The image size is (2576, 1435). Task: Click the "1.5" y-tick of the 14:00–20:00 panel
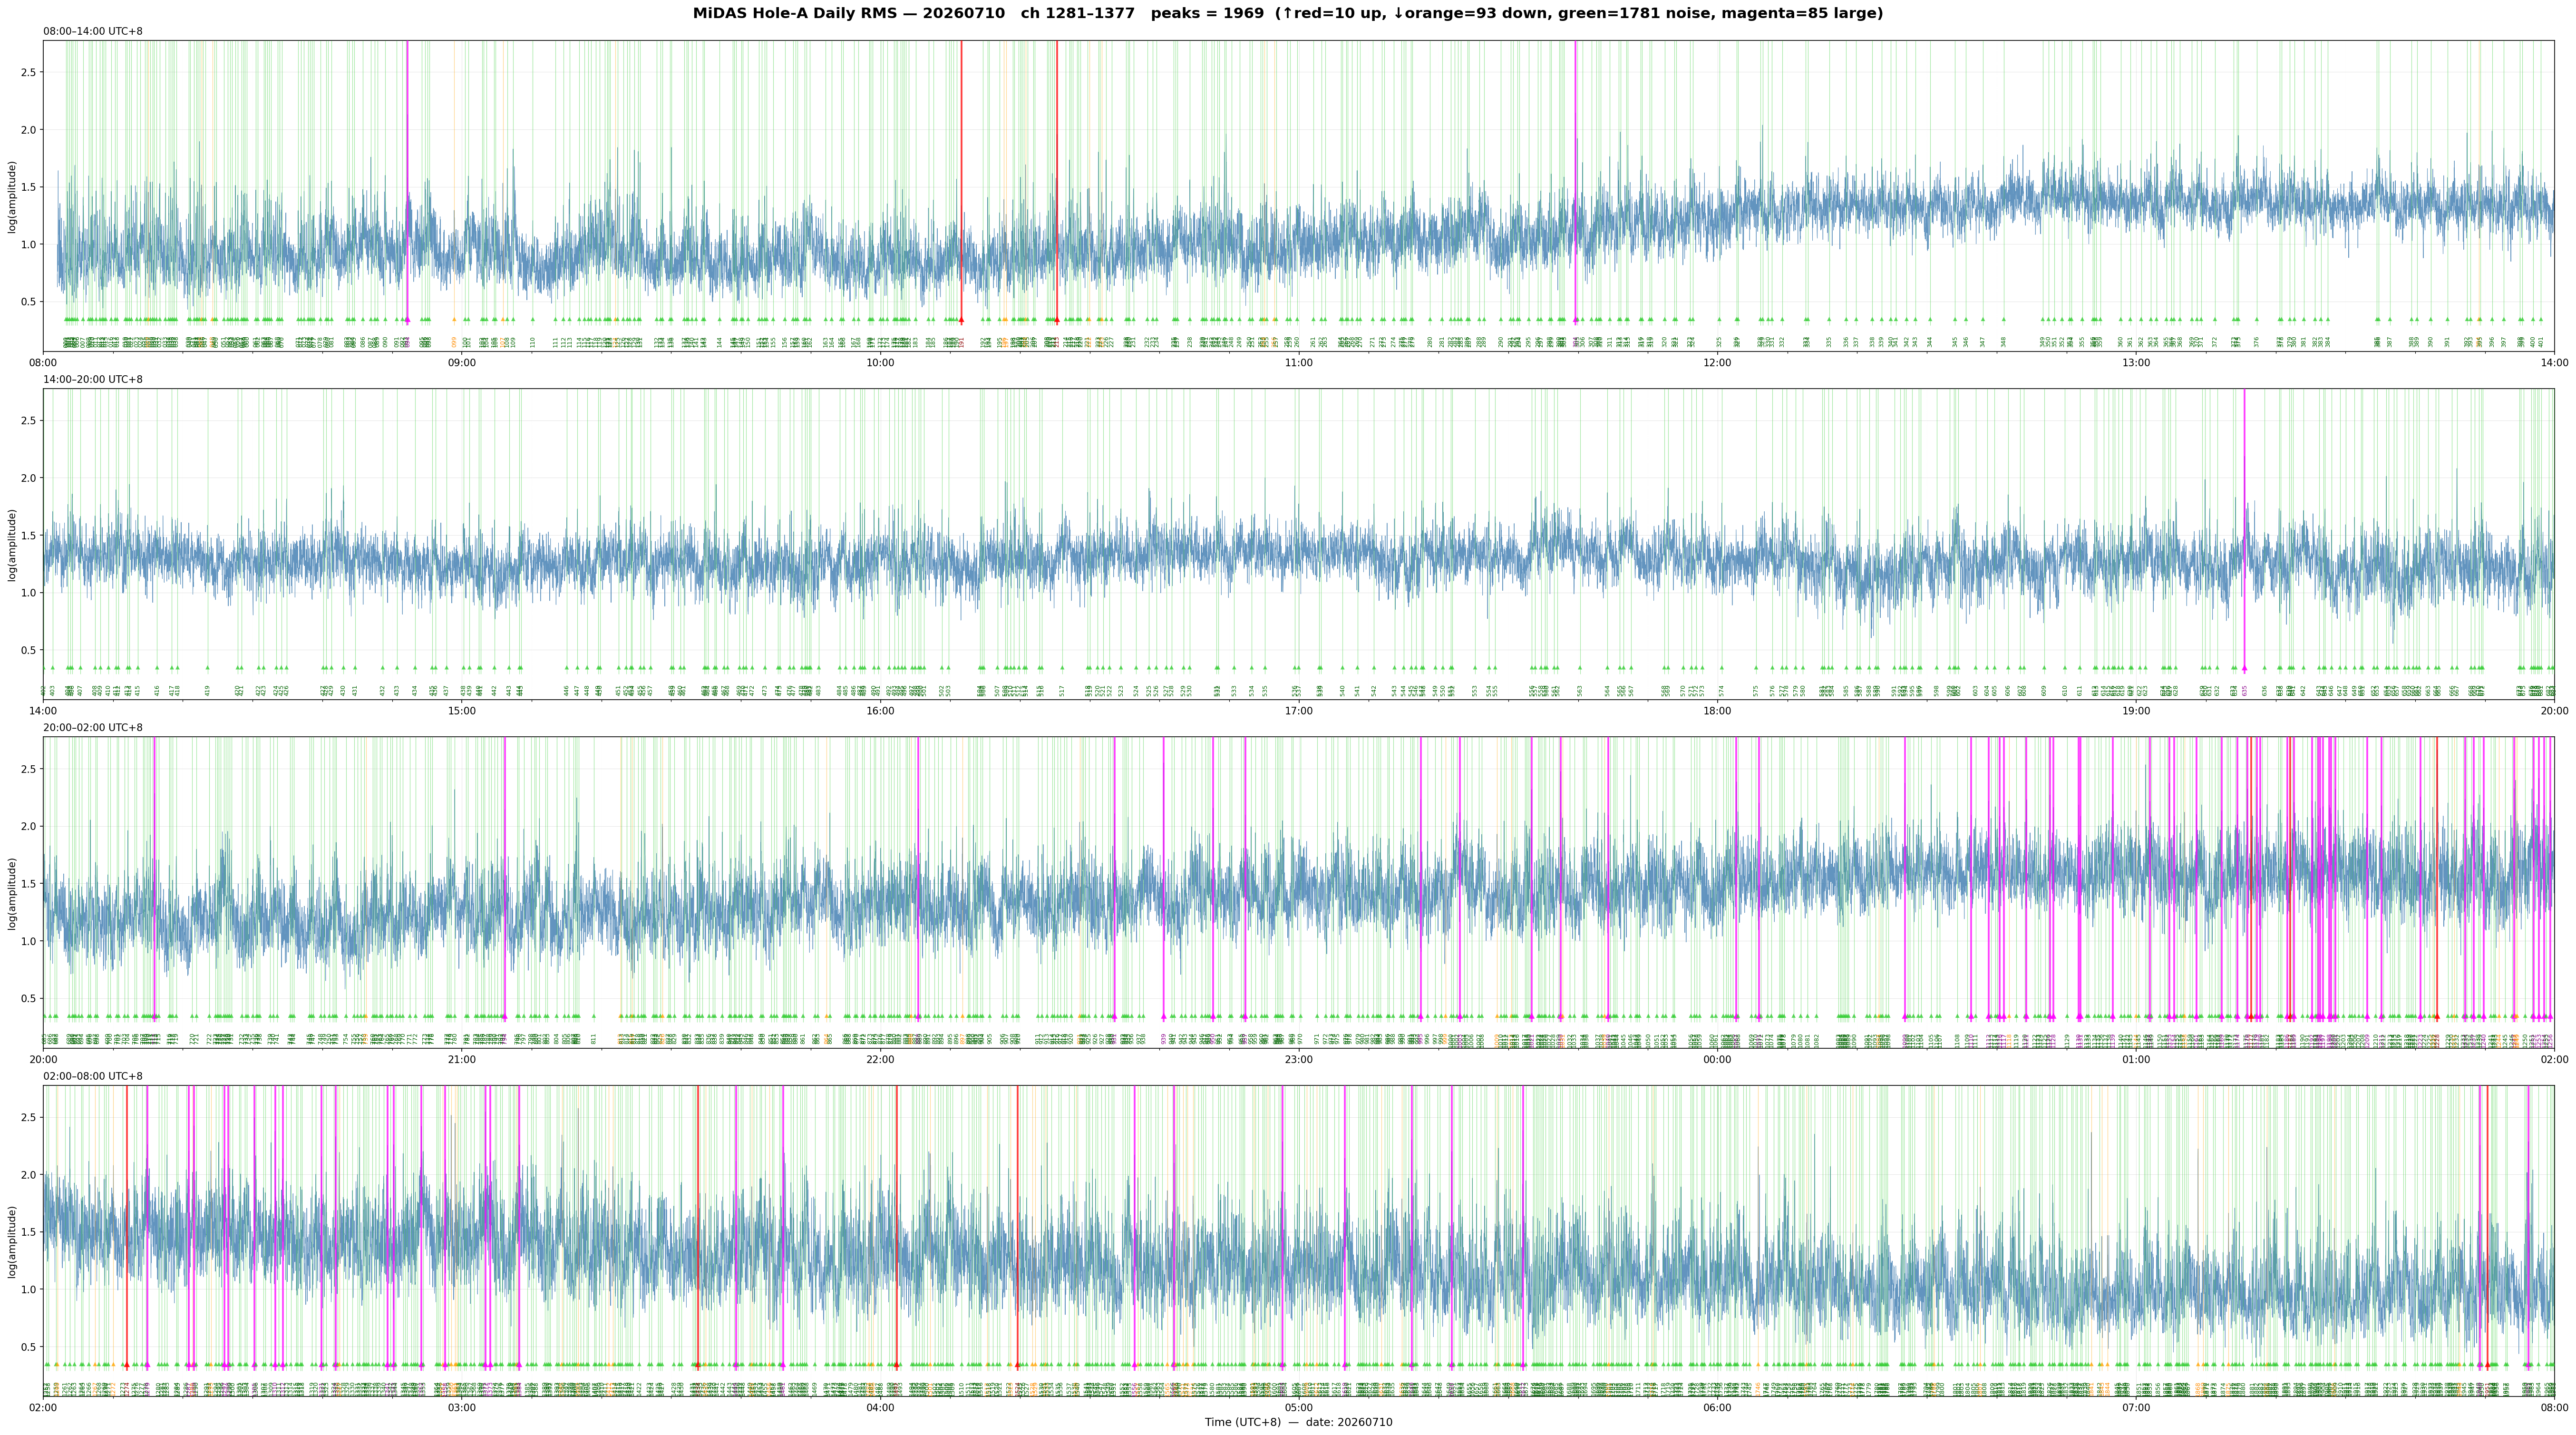29,536
